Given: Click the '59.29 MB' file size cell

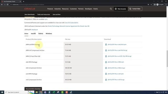Looking at the screenshot, I should click(x=83, y=44).
